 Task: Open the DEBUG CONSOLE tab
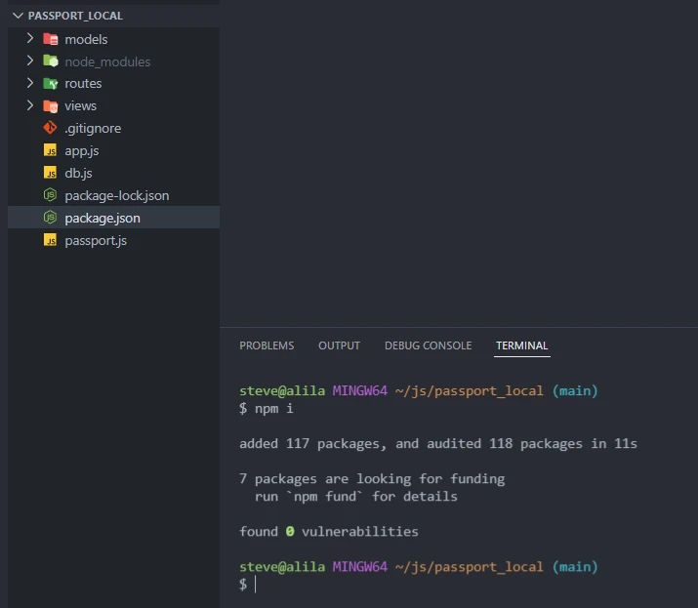click(x=428, y=345)
